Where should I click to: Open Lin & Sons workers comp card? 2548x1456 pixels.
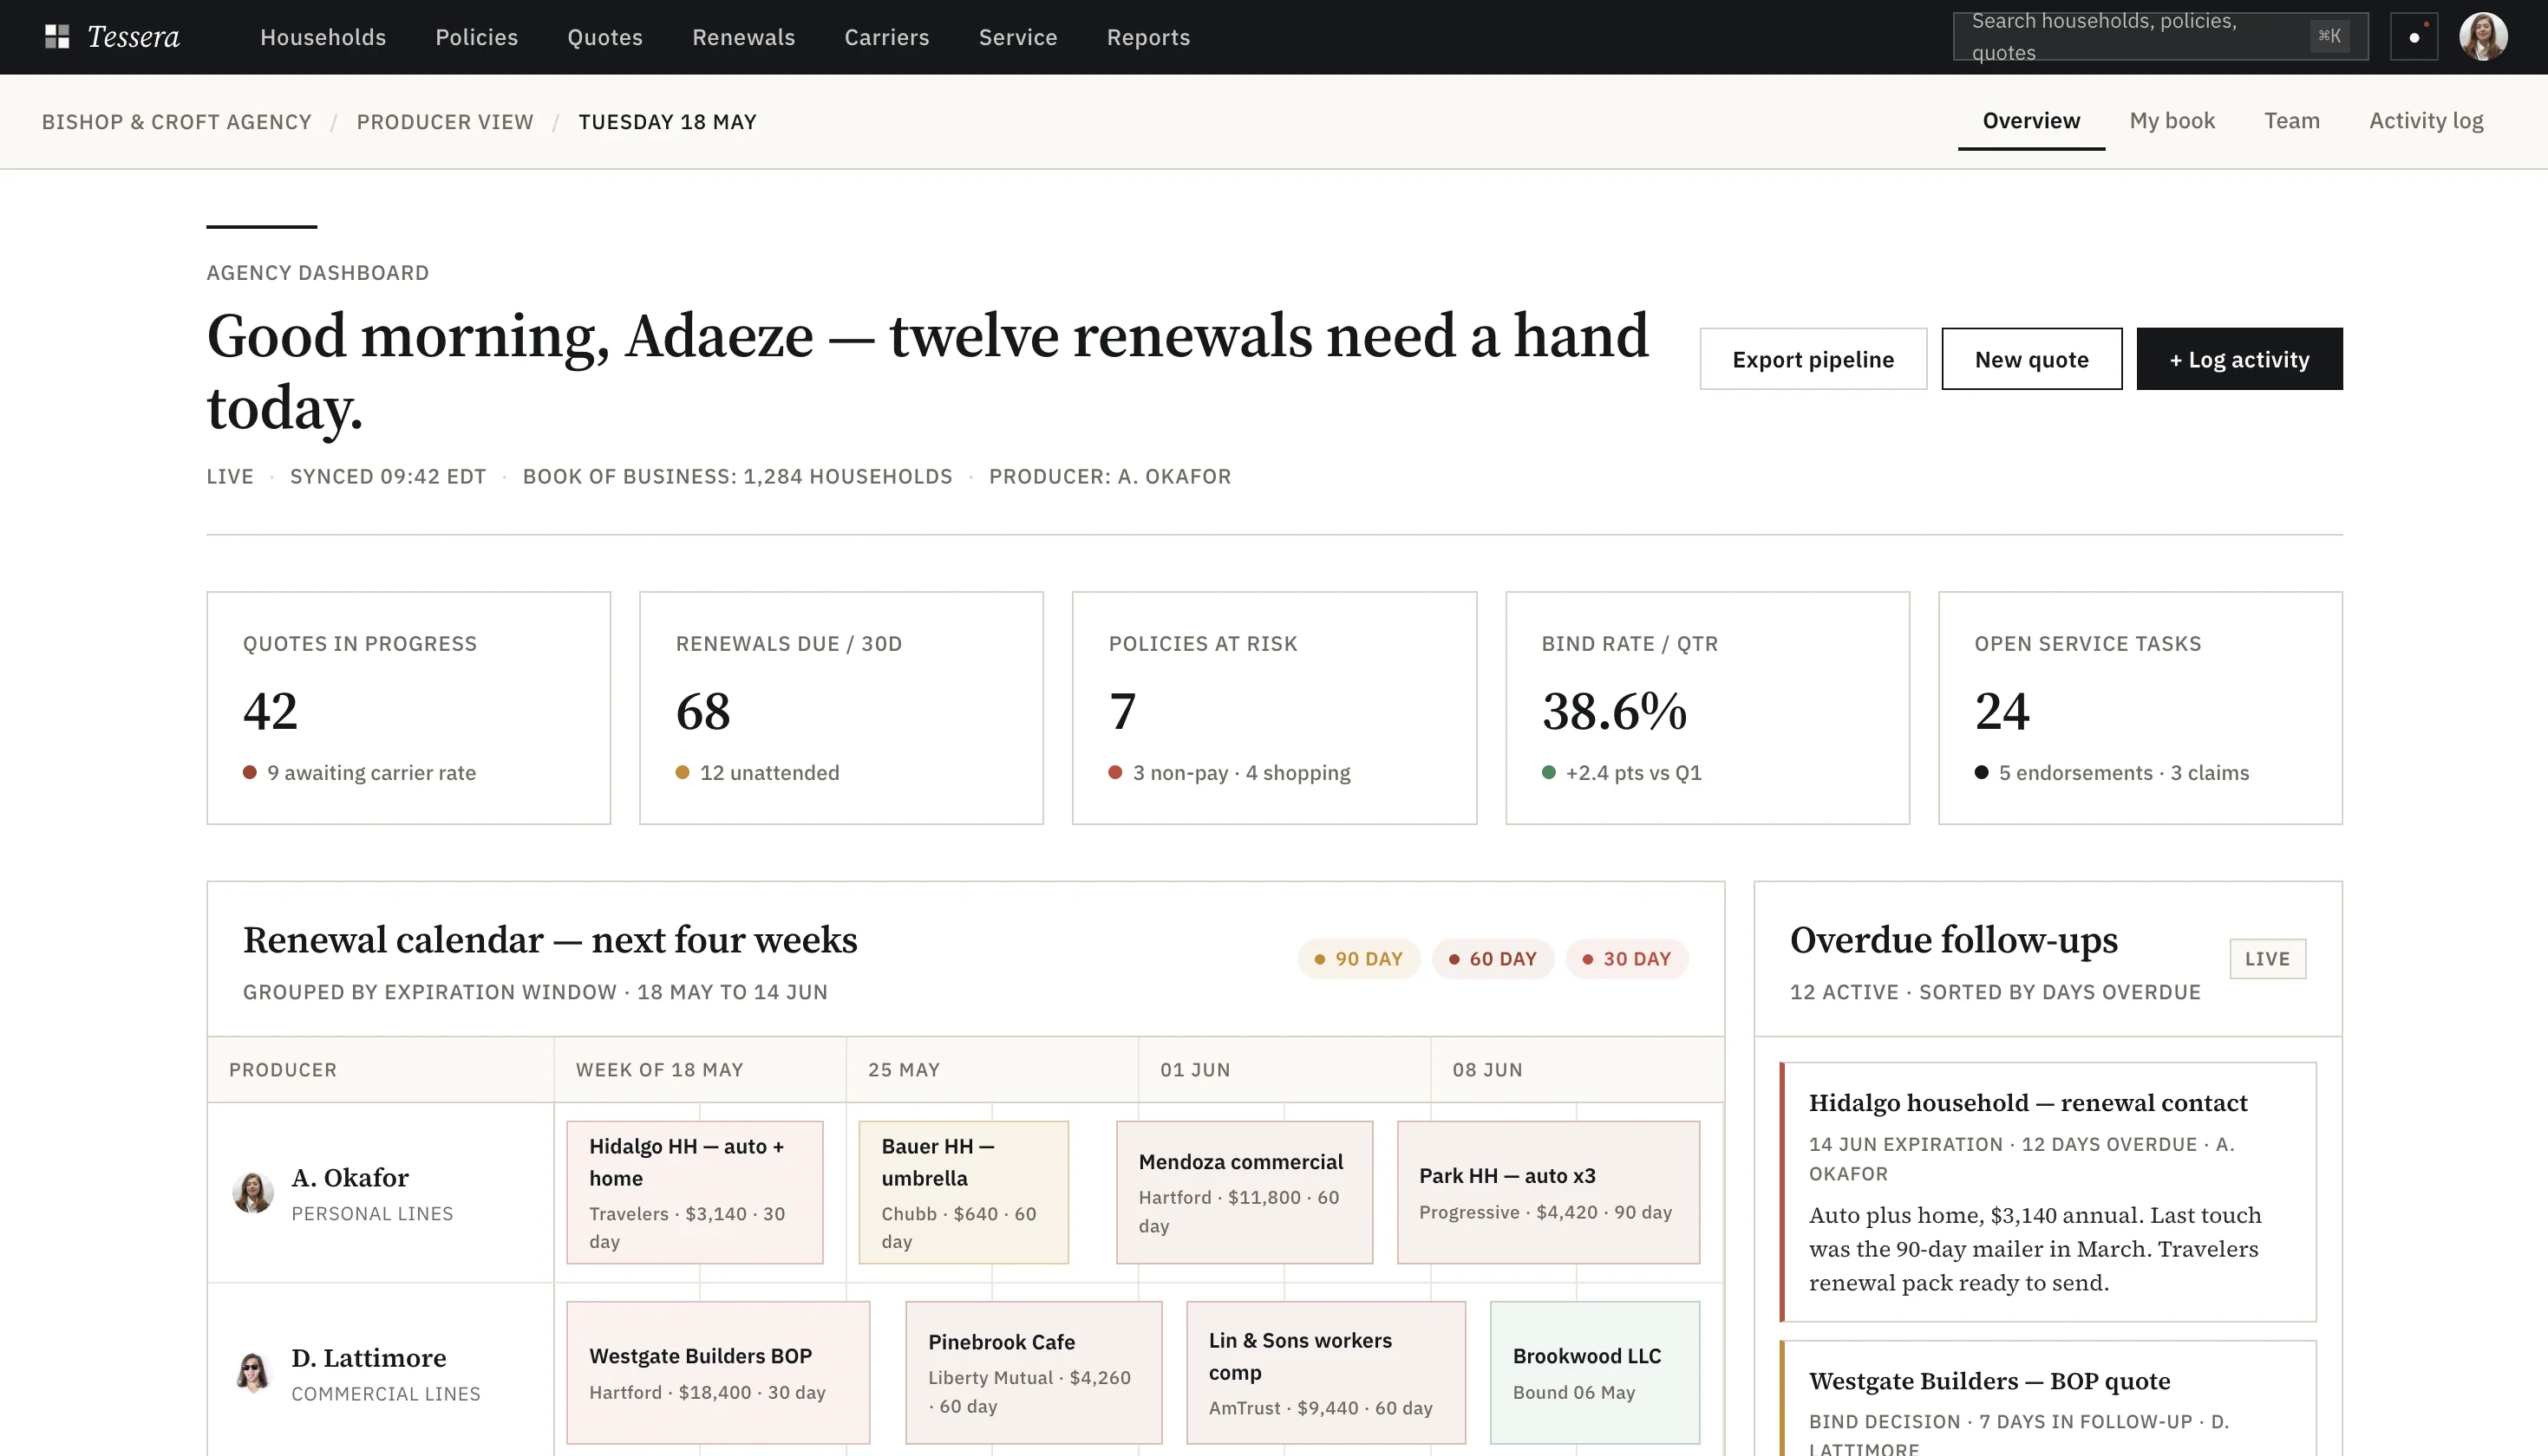tap(1327, 1372)
